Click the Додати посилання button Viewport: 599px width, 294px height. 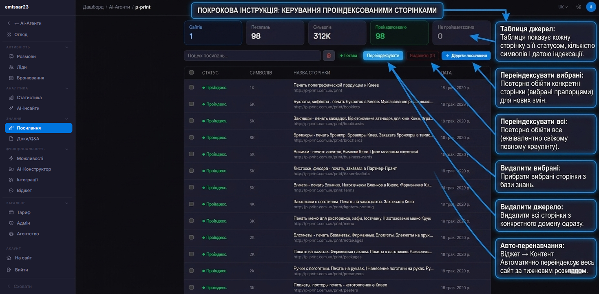pyautogui.click(x=466, y=56)
